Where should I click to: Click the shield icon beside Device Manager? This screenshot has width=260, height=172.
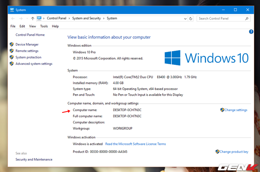12,44
